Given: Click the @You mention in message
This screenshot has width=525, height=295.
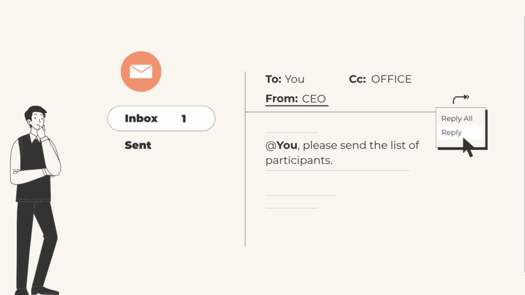Looking at the screenshot, I should 281,145.
